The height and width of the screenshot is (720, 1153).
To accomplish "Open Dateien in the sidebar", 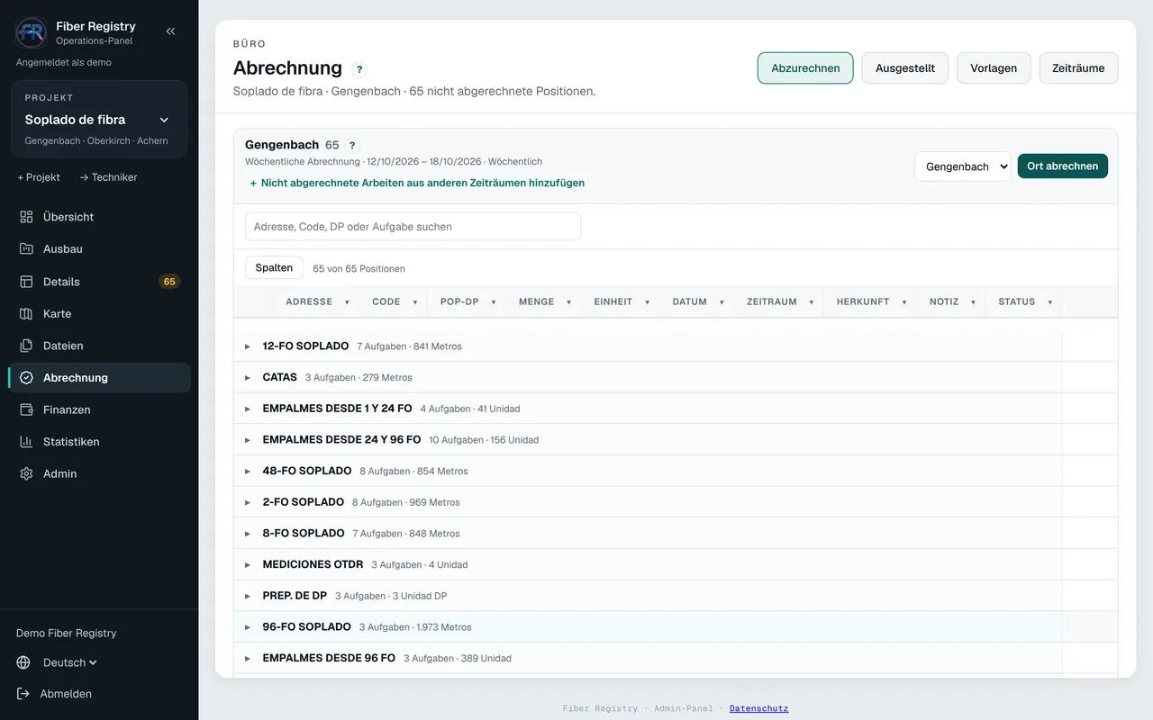I will [99, 346].
